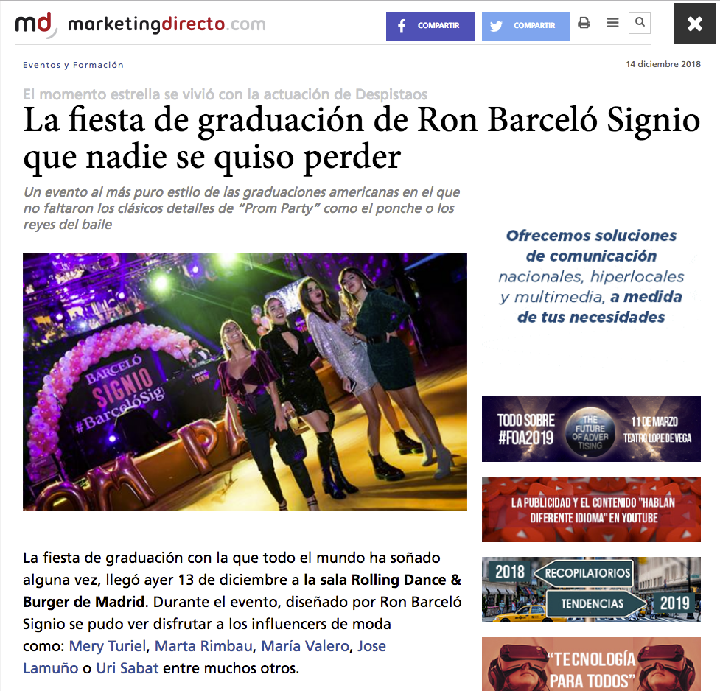
Task: Share the article on Twitter
Action: pyautogui.click(x=525, y=27)
